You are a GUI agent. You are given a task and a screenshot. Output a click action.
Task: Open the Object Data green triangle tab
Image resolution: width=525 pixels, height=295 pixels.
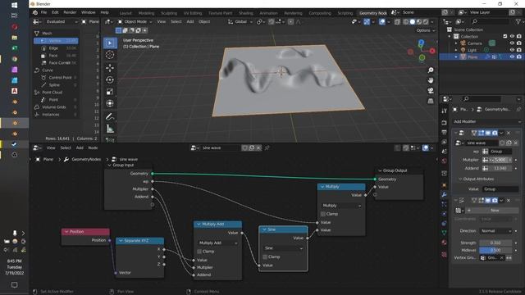(x=445, y=233)
